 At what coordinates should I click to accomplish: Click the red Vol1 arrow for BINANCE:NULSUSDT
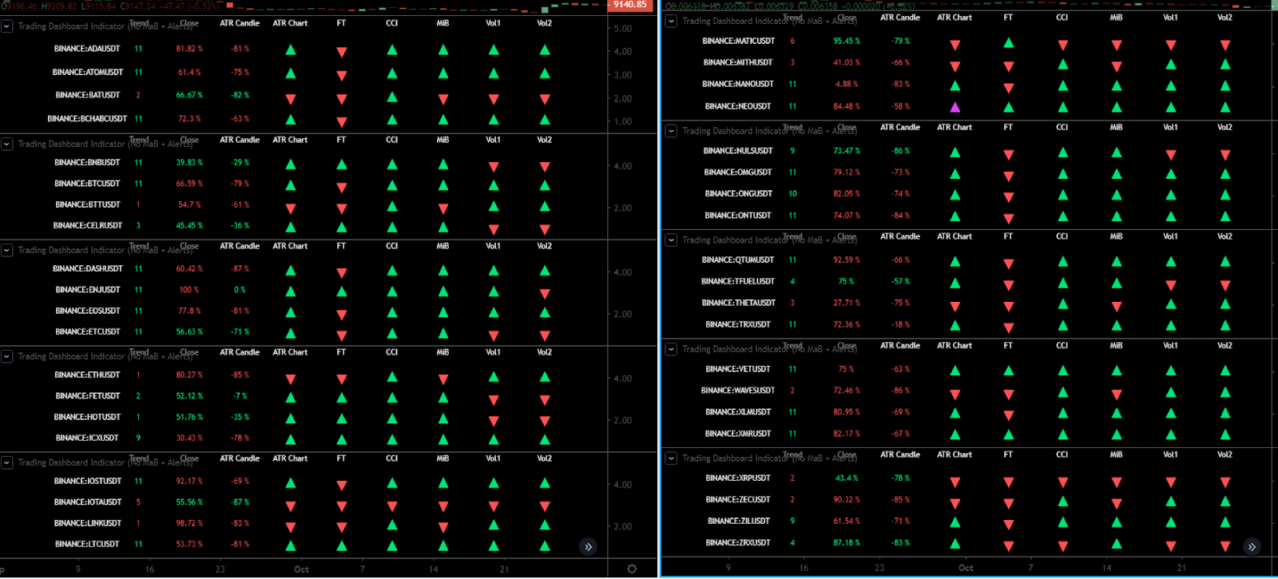point(1171,155)
